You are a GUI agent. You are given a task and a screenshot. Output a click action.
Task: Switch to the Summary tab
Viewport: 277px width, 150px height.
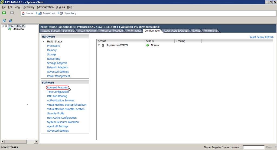(x=69, y=31)
